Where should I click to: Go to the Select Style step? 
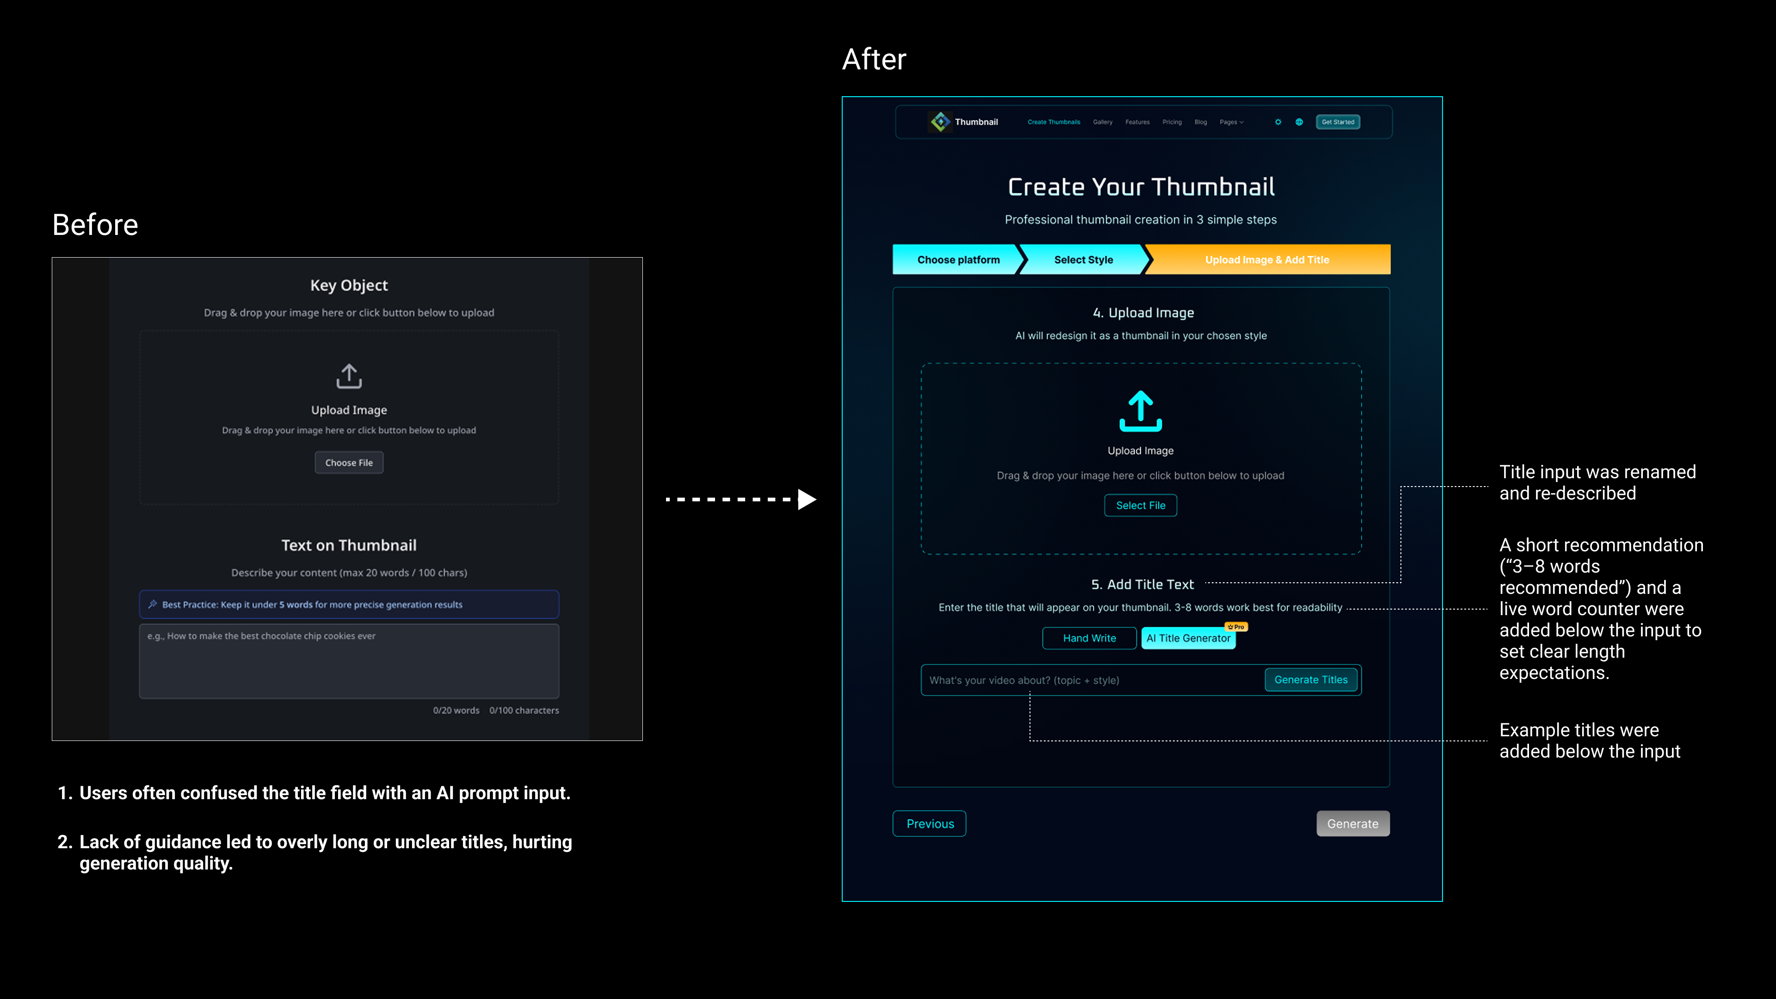point(1083,260)
